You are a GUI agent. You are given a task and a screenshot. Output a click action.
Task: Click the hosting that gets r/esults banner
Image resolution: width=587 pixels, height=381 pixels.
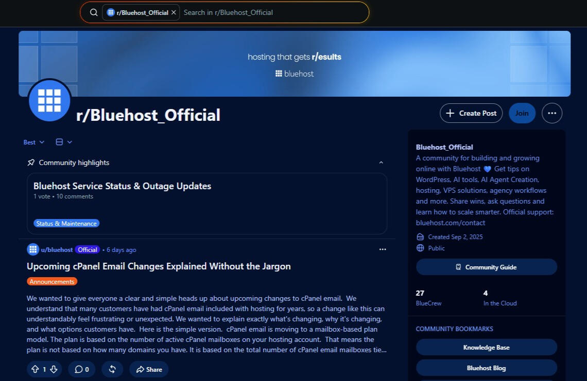294,57
